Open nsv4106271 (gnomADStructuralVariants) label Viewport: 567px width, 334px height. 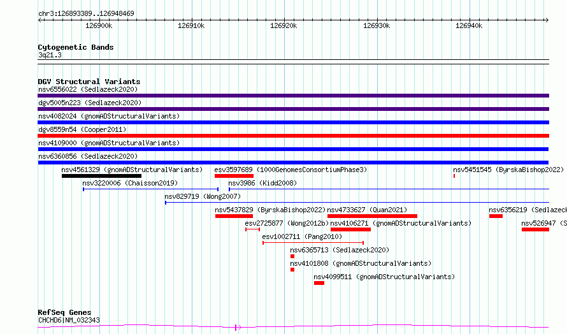(x=401, y=223)
